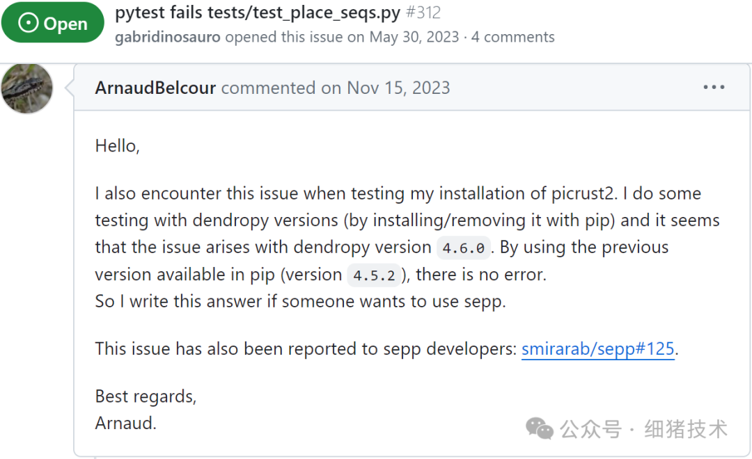Click the "Open" label in the green badge
Viewport: 752px width, 459px height.
click(65, 24)
